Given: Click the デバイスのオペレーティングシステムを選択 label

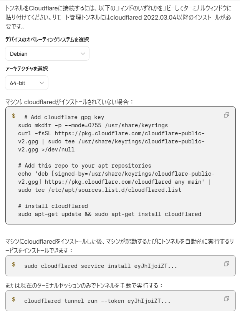Looking at the screenshot, I should click(47, 40).
